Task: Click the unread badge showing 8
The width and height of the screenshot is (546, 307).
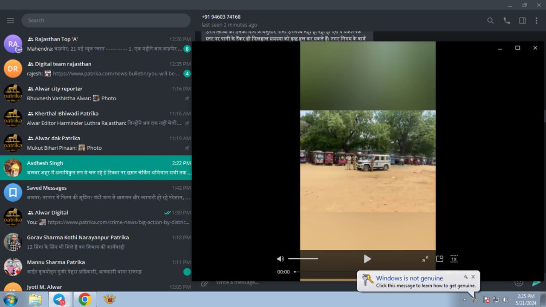Action: click(x=187, y=49)
